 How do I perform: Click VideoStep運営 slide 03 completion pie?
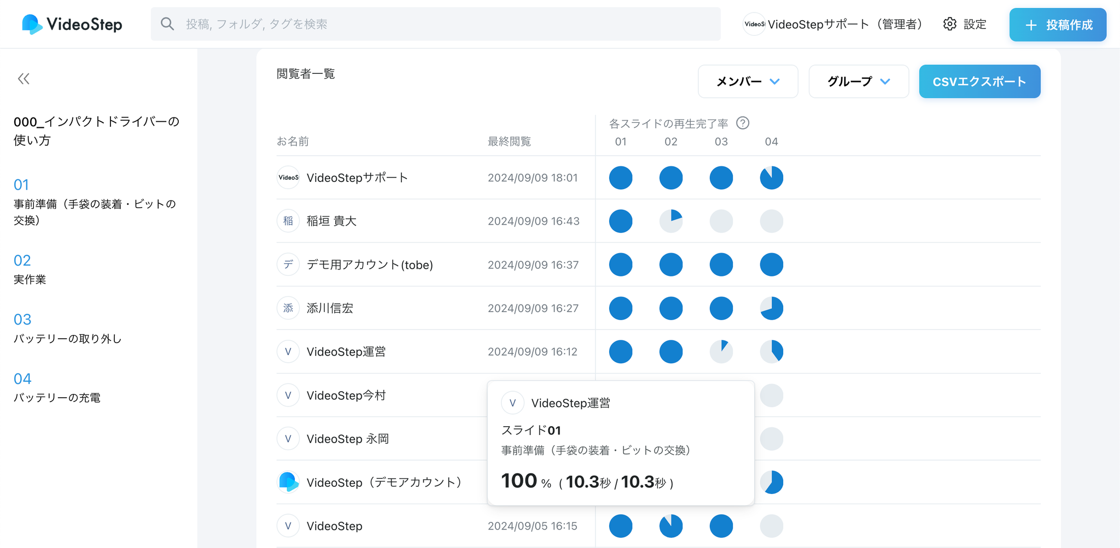(721, 351)
